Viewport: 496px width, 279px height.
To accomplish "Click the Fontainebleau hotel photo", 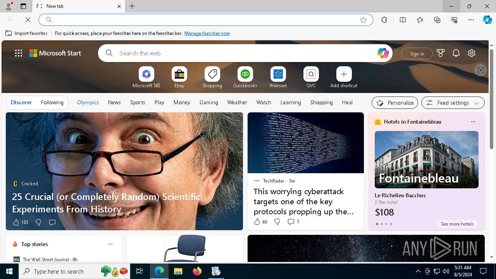I will click(426, 160).
